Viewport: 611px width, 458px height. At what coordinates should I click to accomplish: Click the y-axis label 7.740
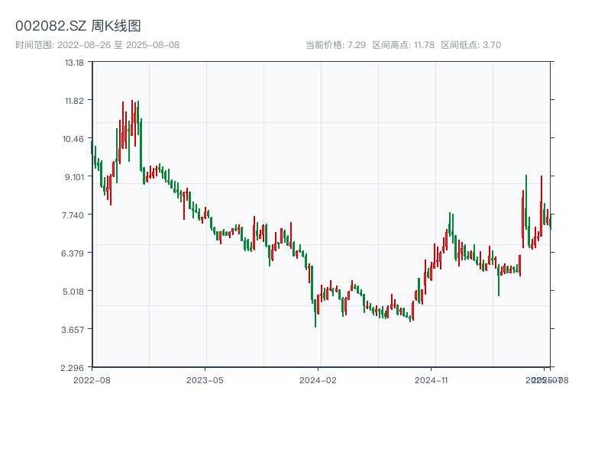click(73, 215)
